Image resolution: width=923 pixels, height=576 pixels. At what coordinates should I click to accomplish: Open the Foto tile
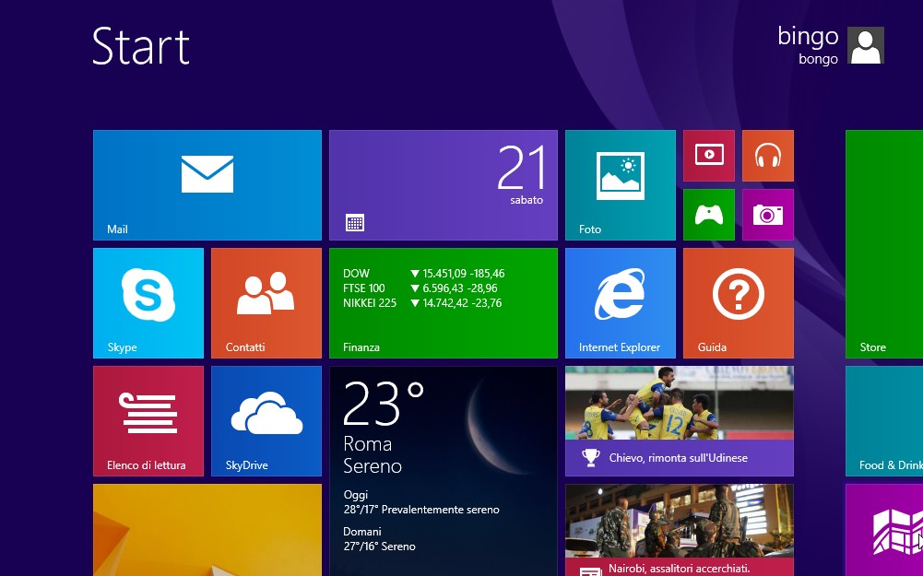(x=621, y=185)
